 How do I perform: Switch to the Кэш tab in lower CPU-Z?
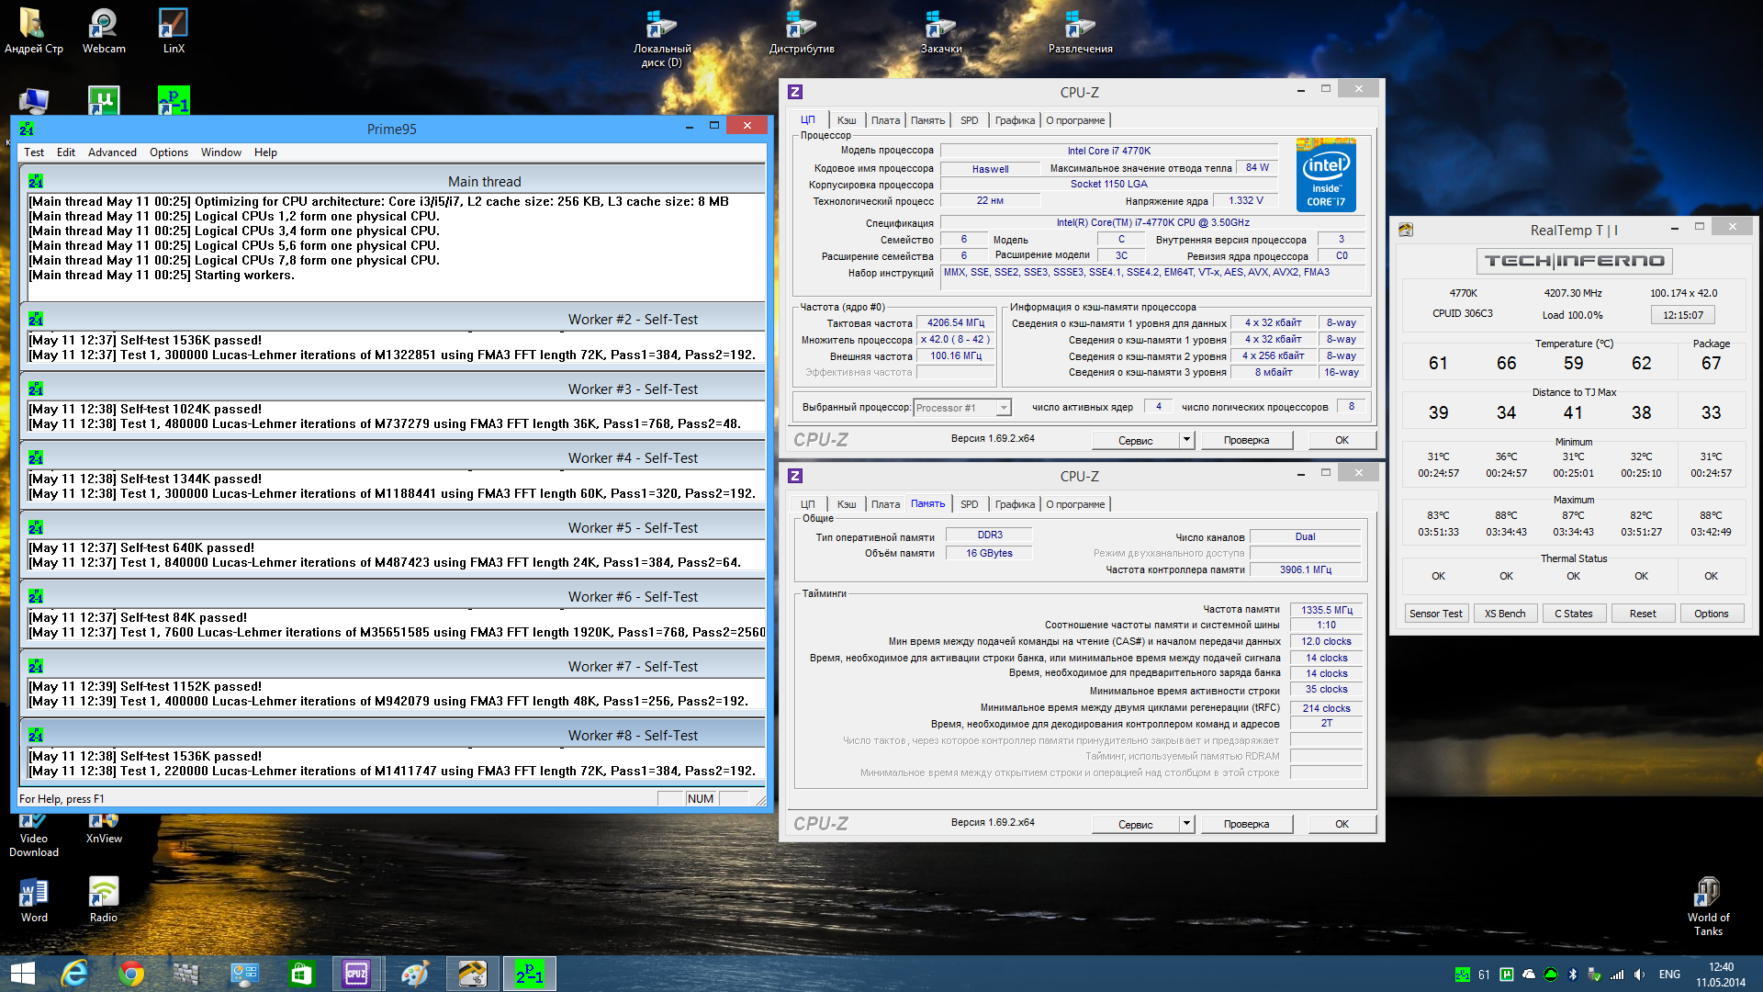tap(847, 504)
